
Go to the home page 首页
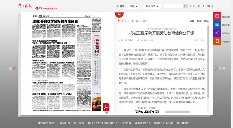(120, 6)
